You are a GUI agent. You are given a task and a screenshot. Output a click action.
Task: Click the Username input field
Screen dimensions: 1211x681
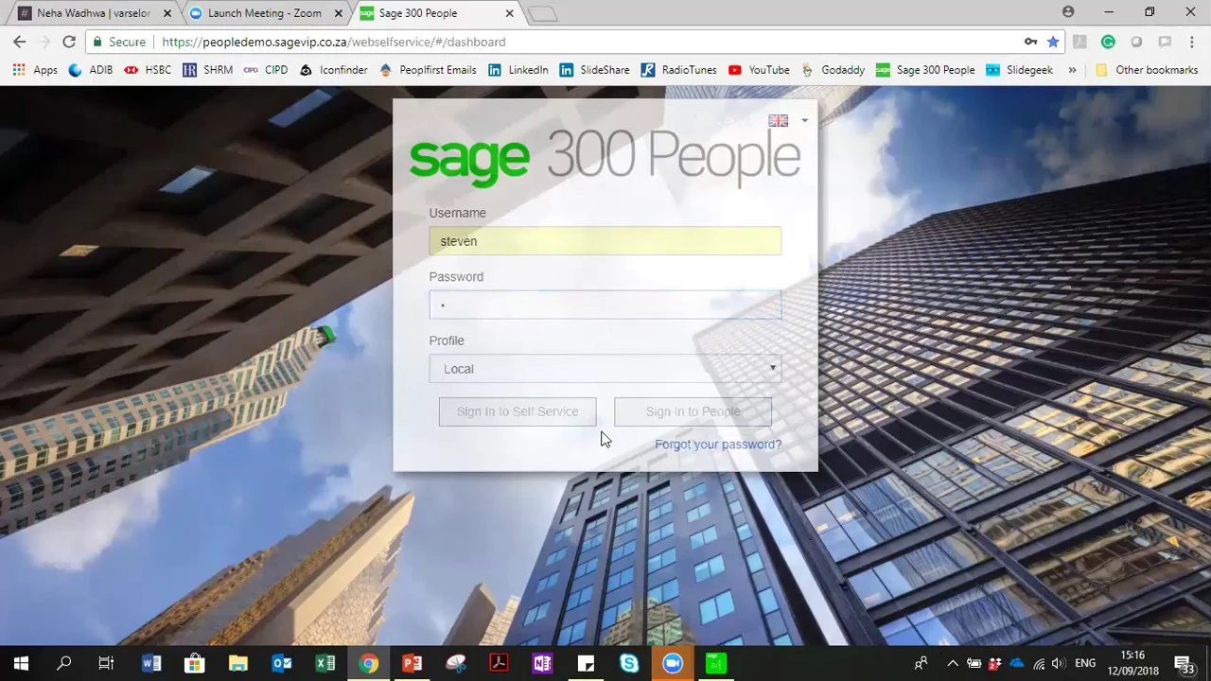click(605, 241)
